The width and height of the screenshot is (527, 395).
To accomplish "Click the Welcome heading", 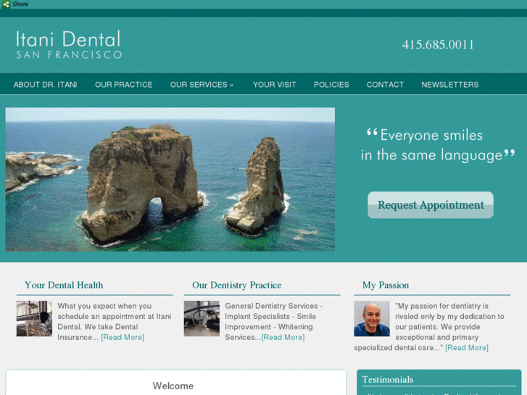I will [x=173, y=386].
